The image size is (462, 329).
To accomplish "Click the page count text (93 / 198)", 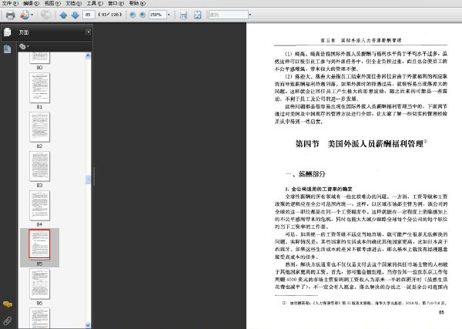I will point(110,15).
